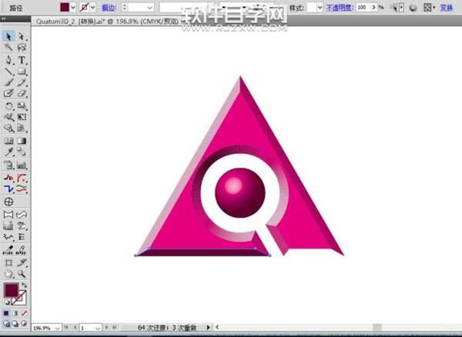Open the stroke weight dropdown

click(x=150, y=8)
